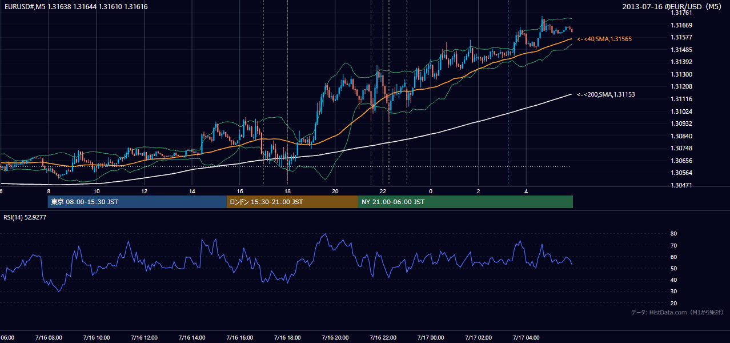The image size is (730, 343).
Task: Click the bottom time label 7/16 20:00
Action: click(335, 338)
